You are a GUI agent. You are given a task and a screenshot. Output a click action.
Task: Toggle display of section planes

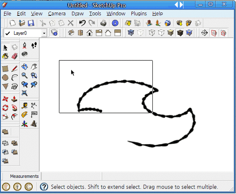tap(214, 33)
